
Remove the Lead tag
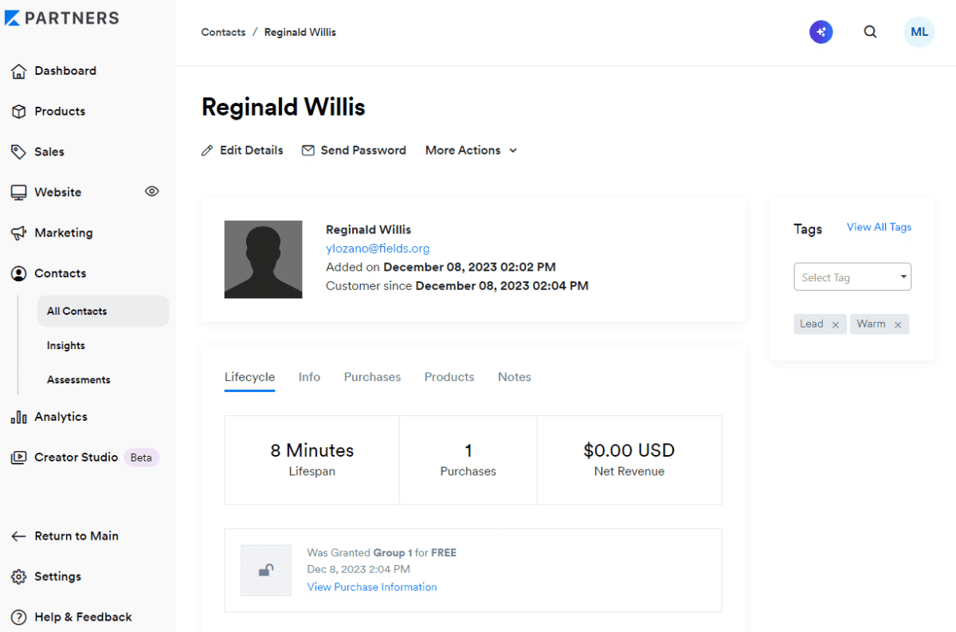click(835, 324)
